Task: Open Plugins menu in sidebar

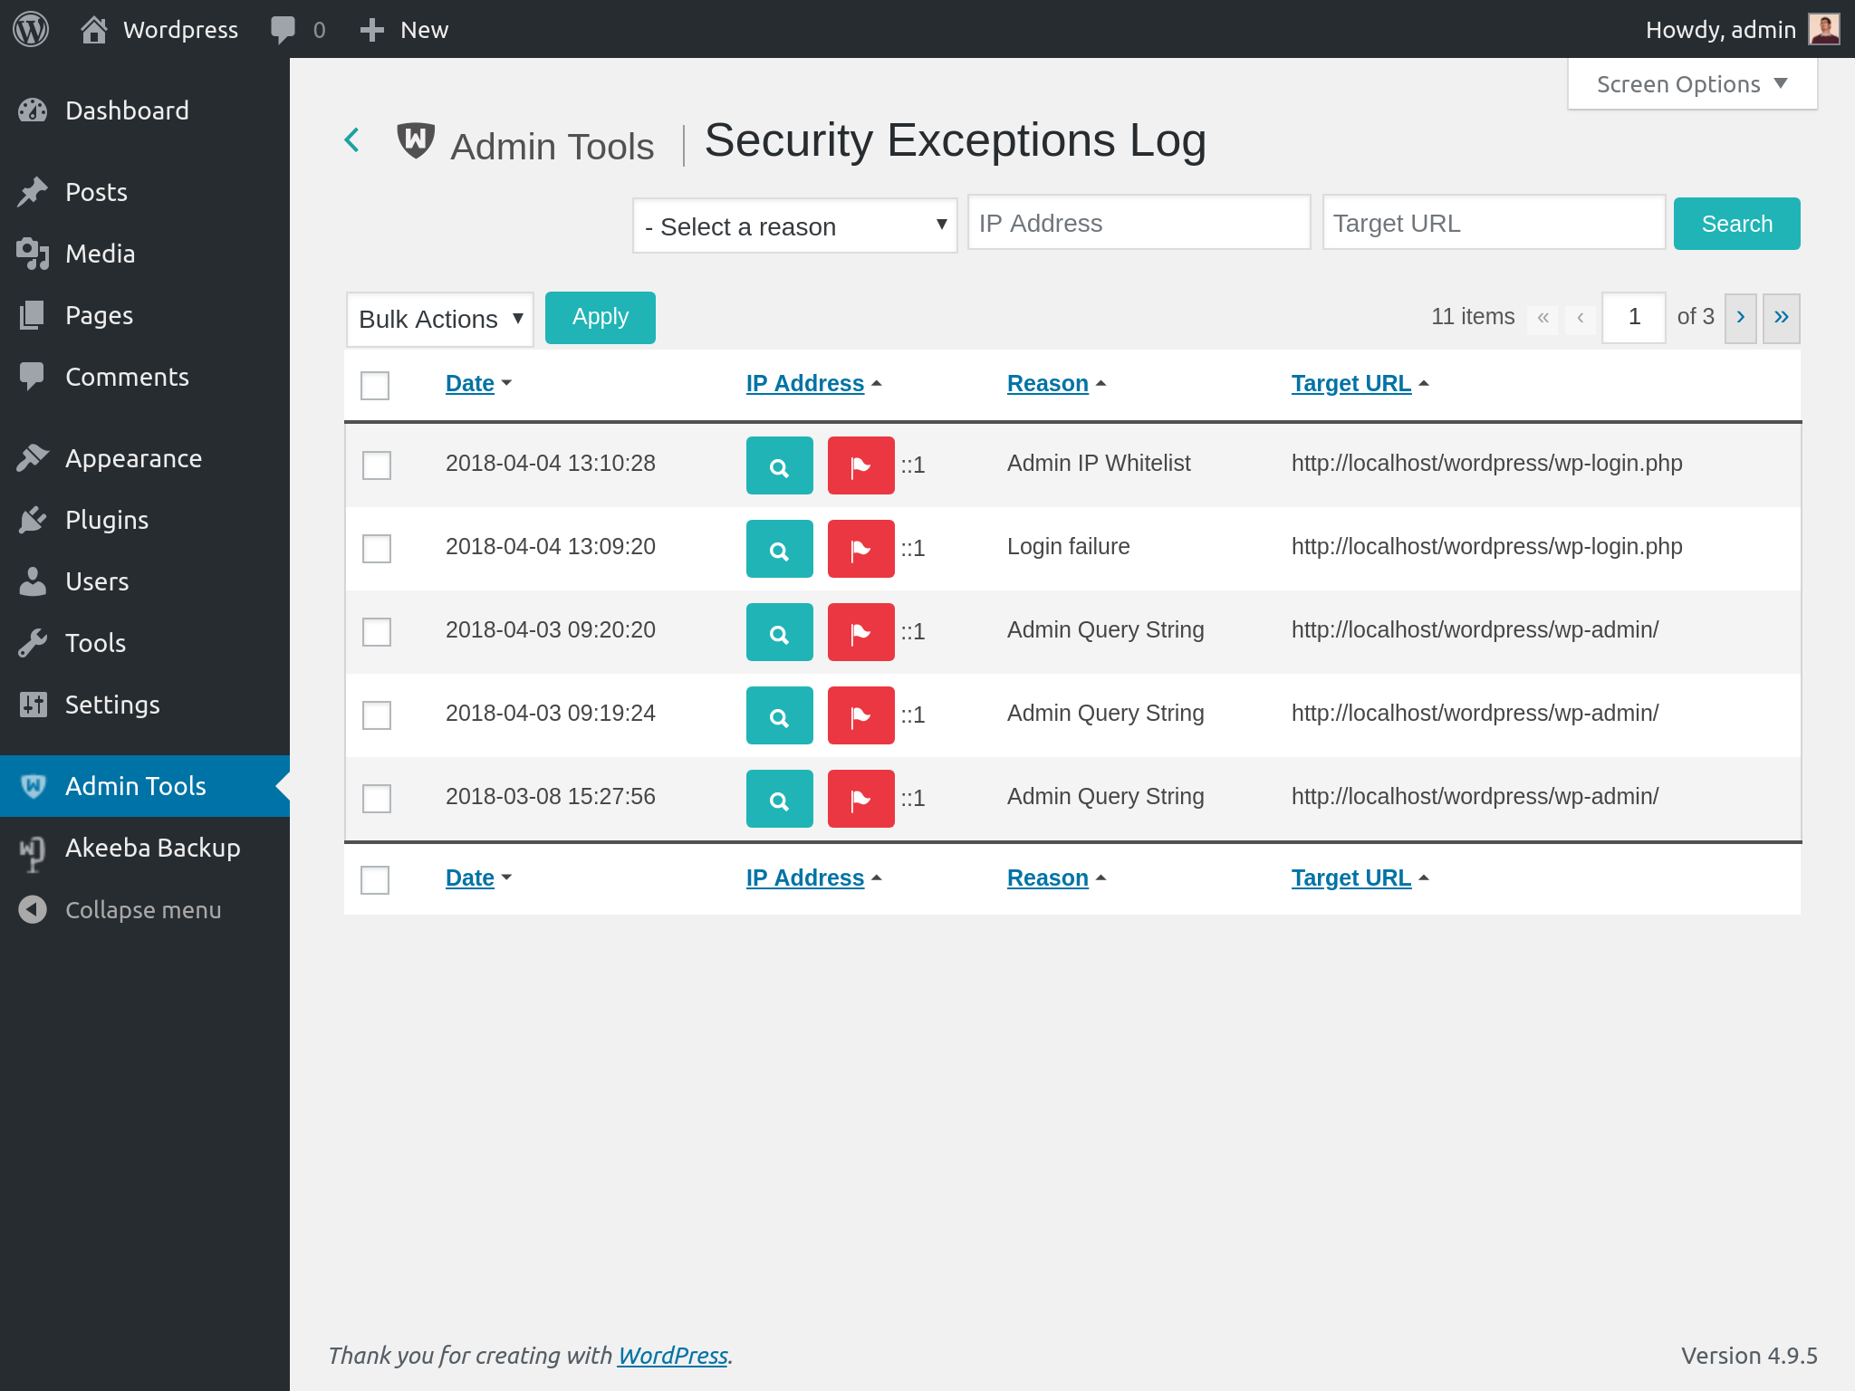Action: 145,520
